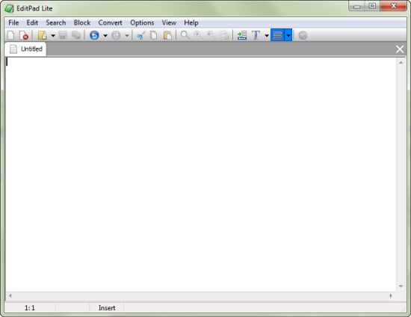Expand the font dropdown arrow beside the T
411x317 pixels.
(x=267, y=35)
